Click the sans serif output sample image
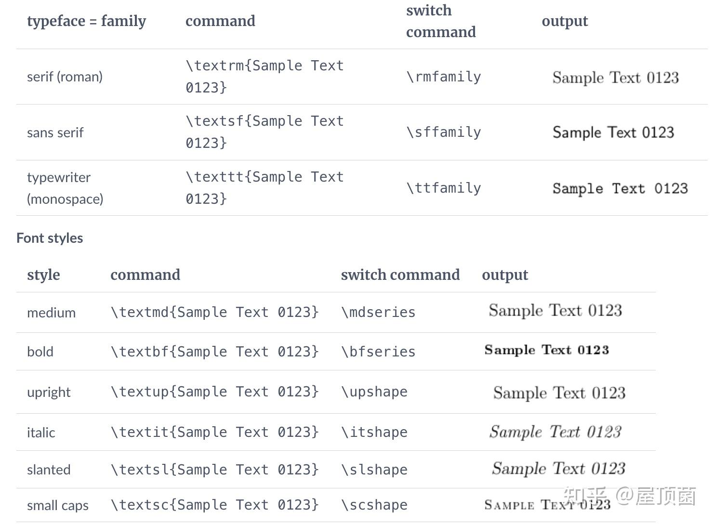Viewport: 715px width, 525px height. pos(613,132)
